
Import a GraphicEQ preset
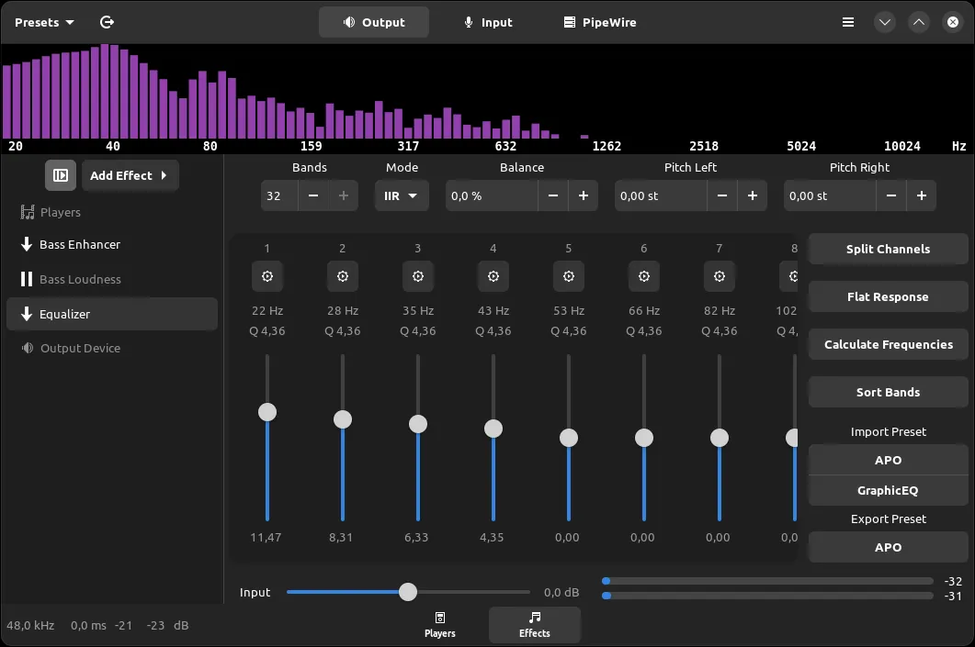click(888, 491)
